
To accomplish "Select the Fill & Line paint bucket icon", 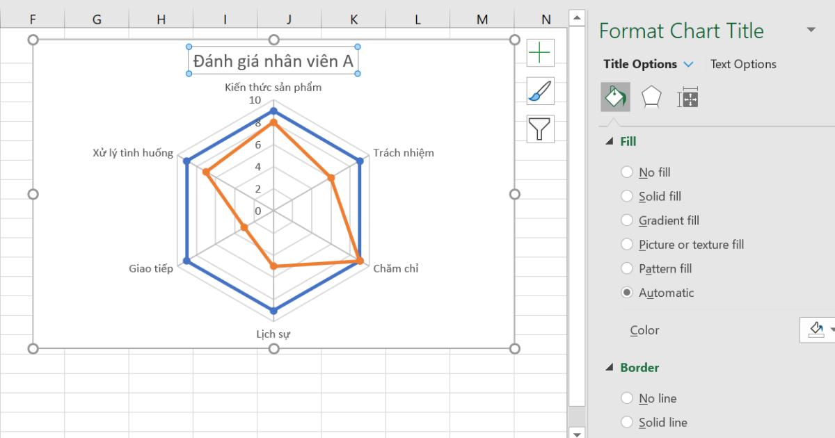I will (x=615, y=97).
